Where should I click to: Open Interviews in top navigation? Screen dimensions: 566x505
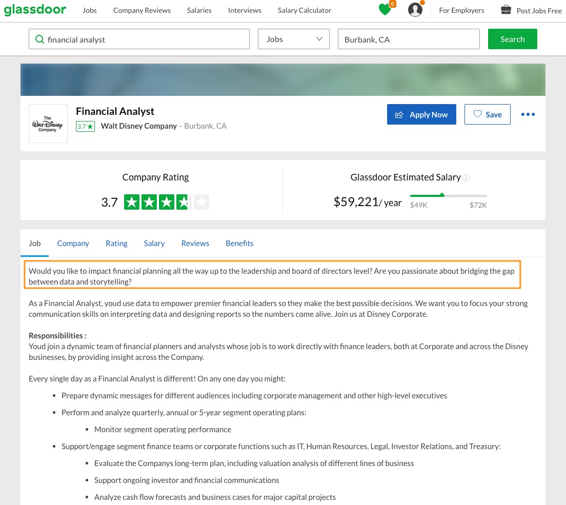tap(245, 10)
